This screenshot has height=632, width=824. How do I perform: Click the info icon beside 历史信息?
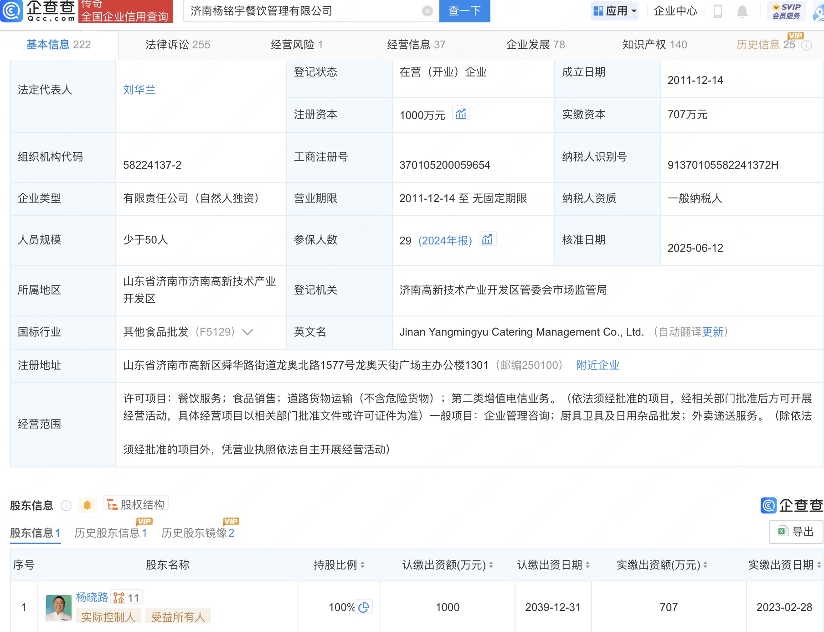click(x=807, y=45)
